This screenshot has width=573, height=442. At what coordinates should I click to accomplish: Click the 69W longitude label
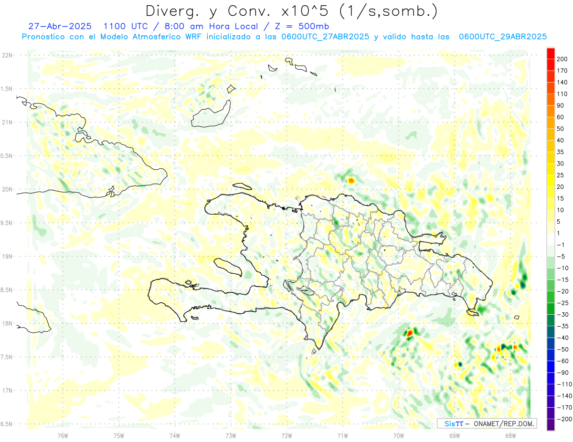455,435
